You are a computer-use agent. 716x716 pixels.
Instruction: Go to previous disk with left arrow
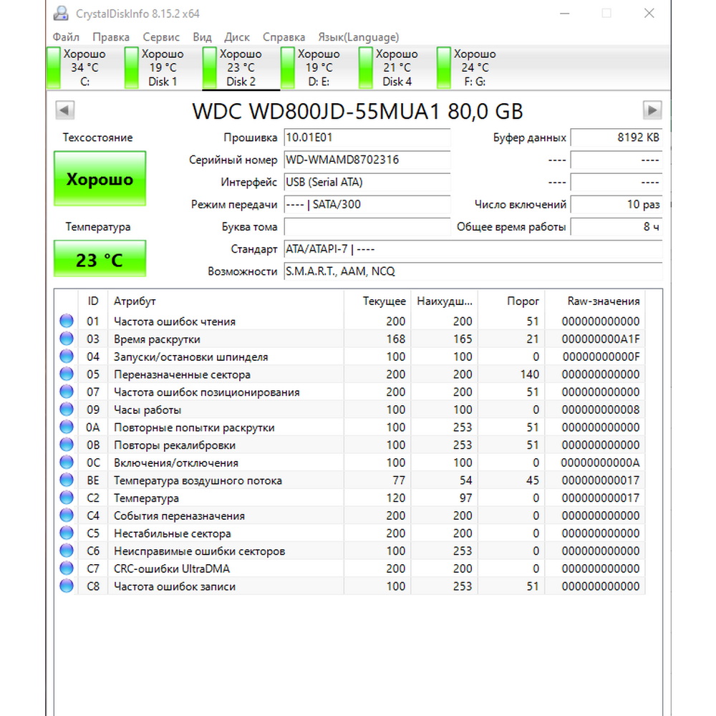pos(64,110)
